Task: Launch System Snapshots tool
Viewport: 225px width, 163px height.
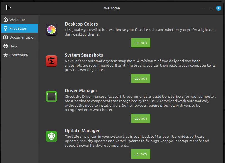Action: (141, 78)
